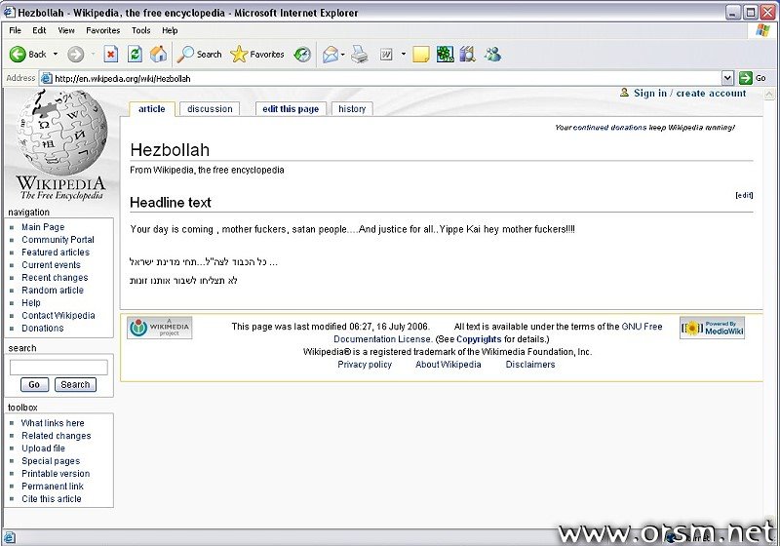
Task: Open the edit this page tab
Action: [291, 109]
